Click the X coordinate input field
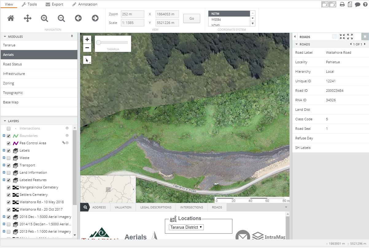 point(167,14)
